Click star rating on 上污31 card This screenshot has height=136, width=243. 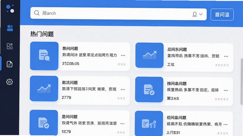(223, 133)
